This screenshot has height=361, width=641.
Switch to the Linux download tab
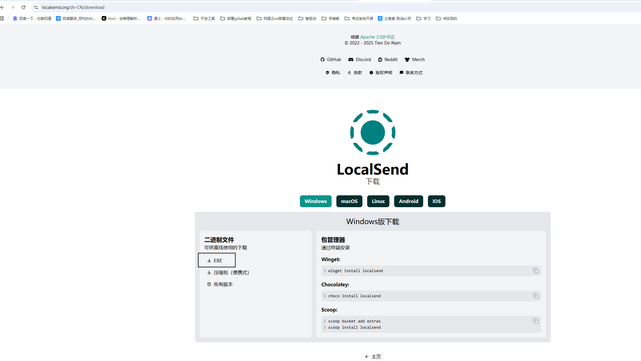tap(378, 201)
